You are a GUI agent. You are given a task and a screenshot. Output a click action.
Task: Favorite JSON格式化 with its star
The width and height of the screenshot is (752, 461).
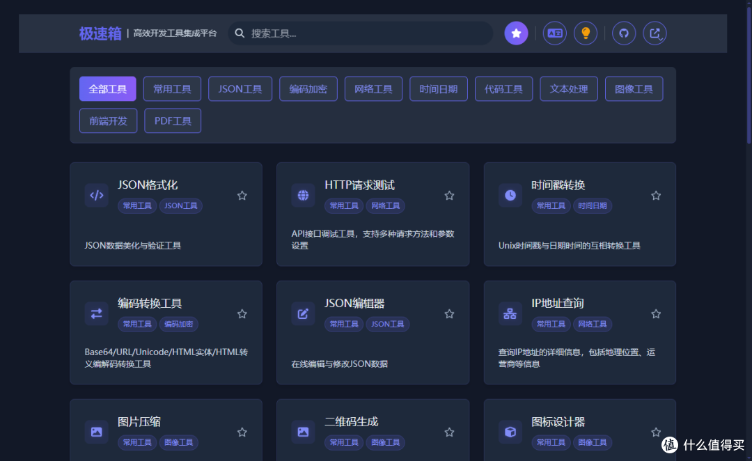(242, 196)
